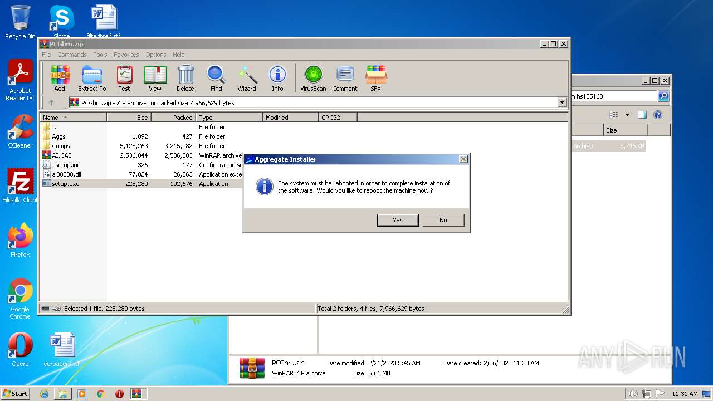Open the Wizard wand icon

click(247, 78)
